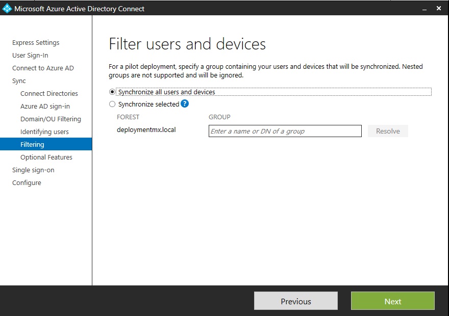Viewport: 449px width, 316px height.
Task: Switch to the Identifying users step
Action: [x=44, y=132]
